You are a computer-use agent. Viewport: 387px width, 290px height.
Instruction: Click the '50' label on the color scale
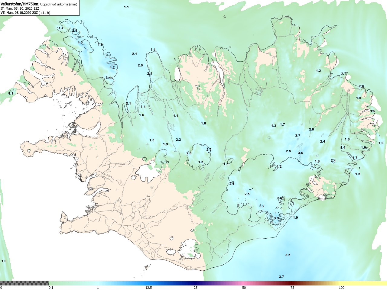point(244,288)
